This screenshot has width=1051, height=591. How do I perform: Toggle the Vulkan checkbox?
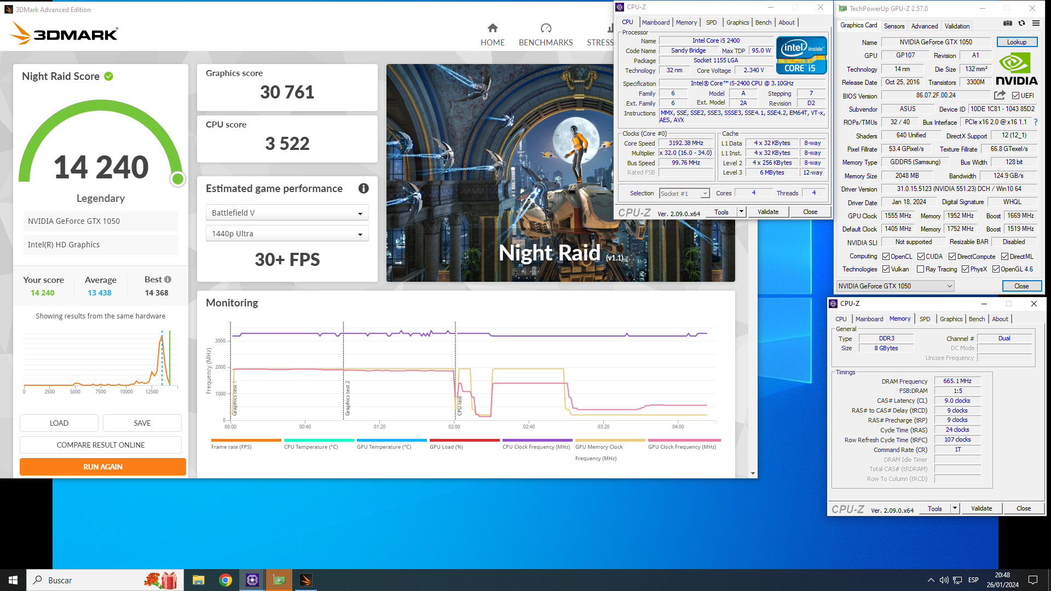point(886,269)
